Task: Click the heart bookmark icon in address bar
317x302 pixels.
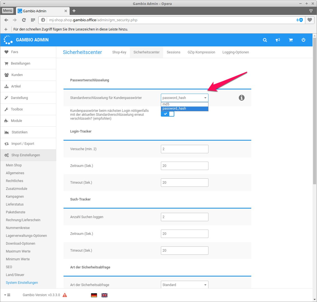Action: coord(309,20)
